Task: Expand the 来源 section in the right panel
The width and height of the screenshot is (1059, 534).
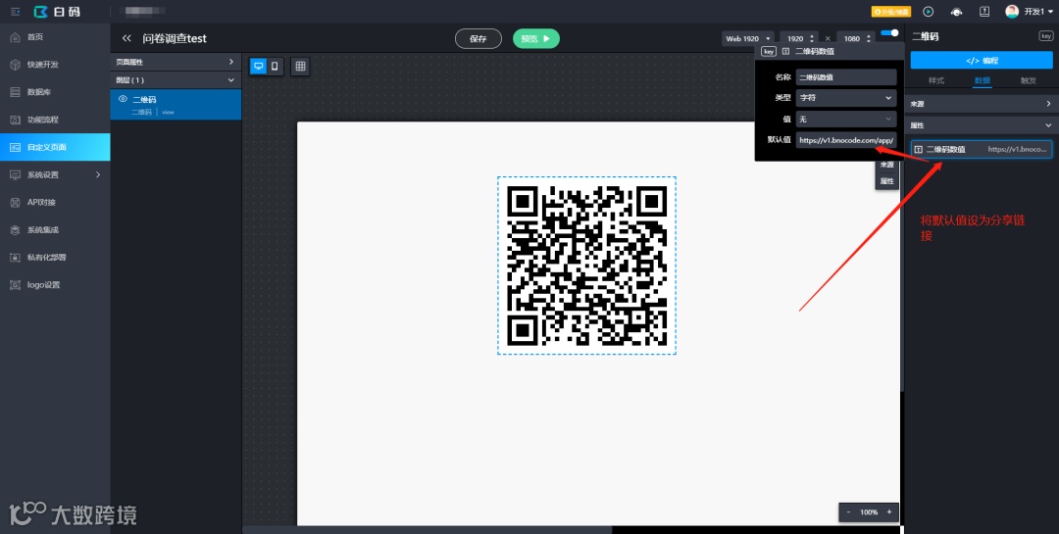Action: (982, 104)
